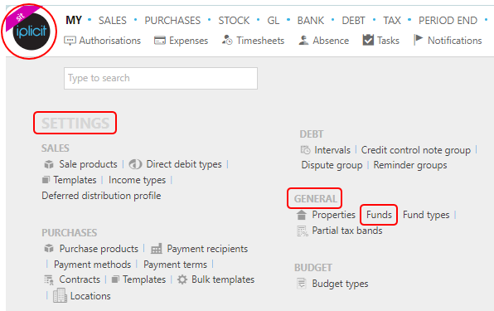Open Deferred distribution profile
The image size is (494, 311).
101,196
